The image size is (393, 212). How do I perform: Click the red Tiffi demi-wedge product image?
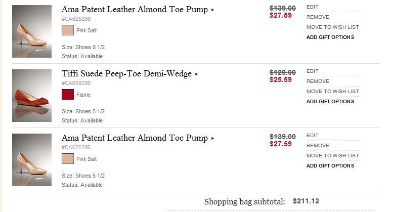coord(32,96)
